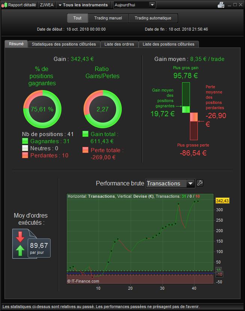This screenshot has width=245, height=311.
Task: Open the Aujourd'hui period dropdown
Action: tap(134, 5)
